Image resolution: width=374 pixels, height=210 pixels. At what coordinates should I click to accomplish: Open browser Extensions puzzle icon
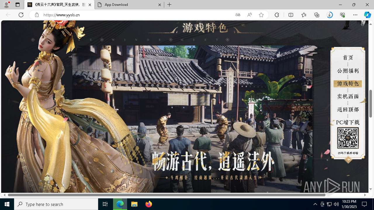coord(277,15)
